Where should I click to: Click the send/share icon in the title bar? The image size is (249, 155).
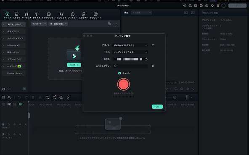184,5
